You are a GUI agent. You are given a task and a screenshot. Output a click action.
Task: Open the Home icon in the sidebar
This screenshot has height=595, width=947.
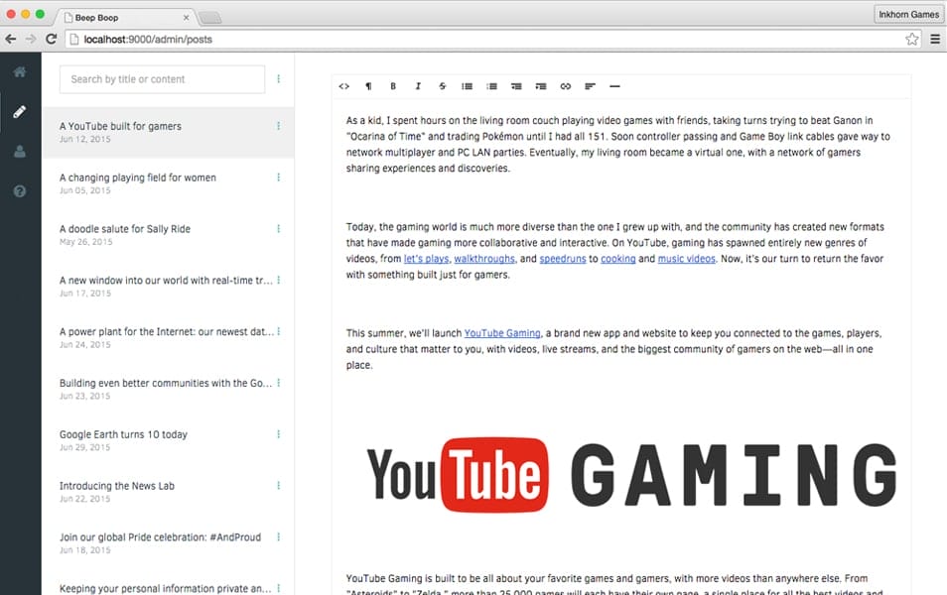pos(20,72)
